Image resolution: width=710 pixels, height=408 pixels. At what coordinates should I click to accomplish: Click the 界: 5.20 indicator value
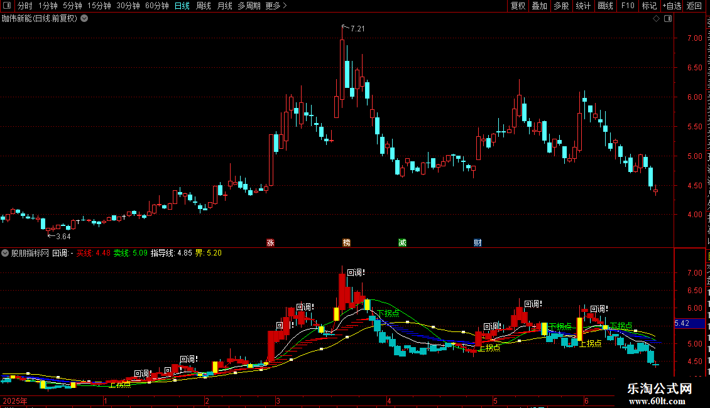point(209,254)
